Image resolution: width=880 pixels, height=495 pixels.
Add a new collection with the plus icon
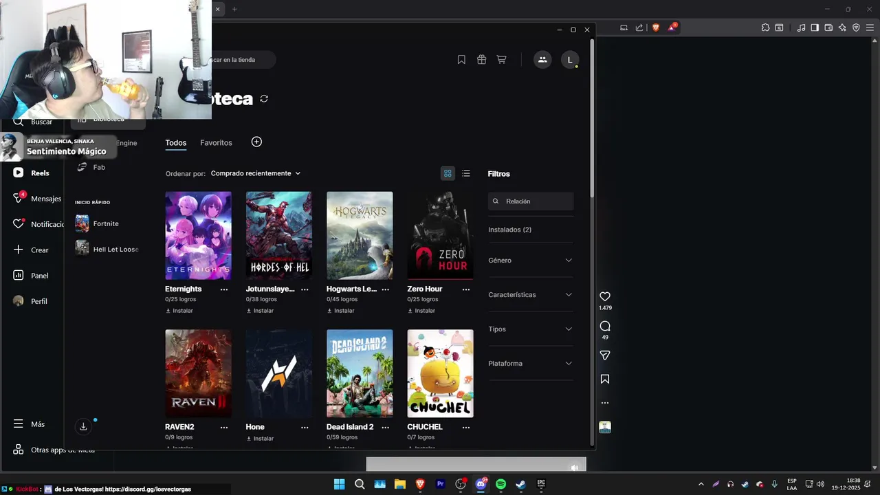coord(256,142)
